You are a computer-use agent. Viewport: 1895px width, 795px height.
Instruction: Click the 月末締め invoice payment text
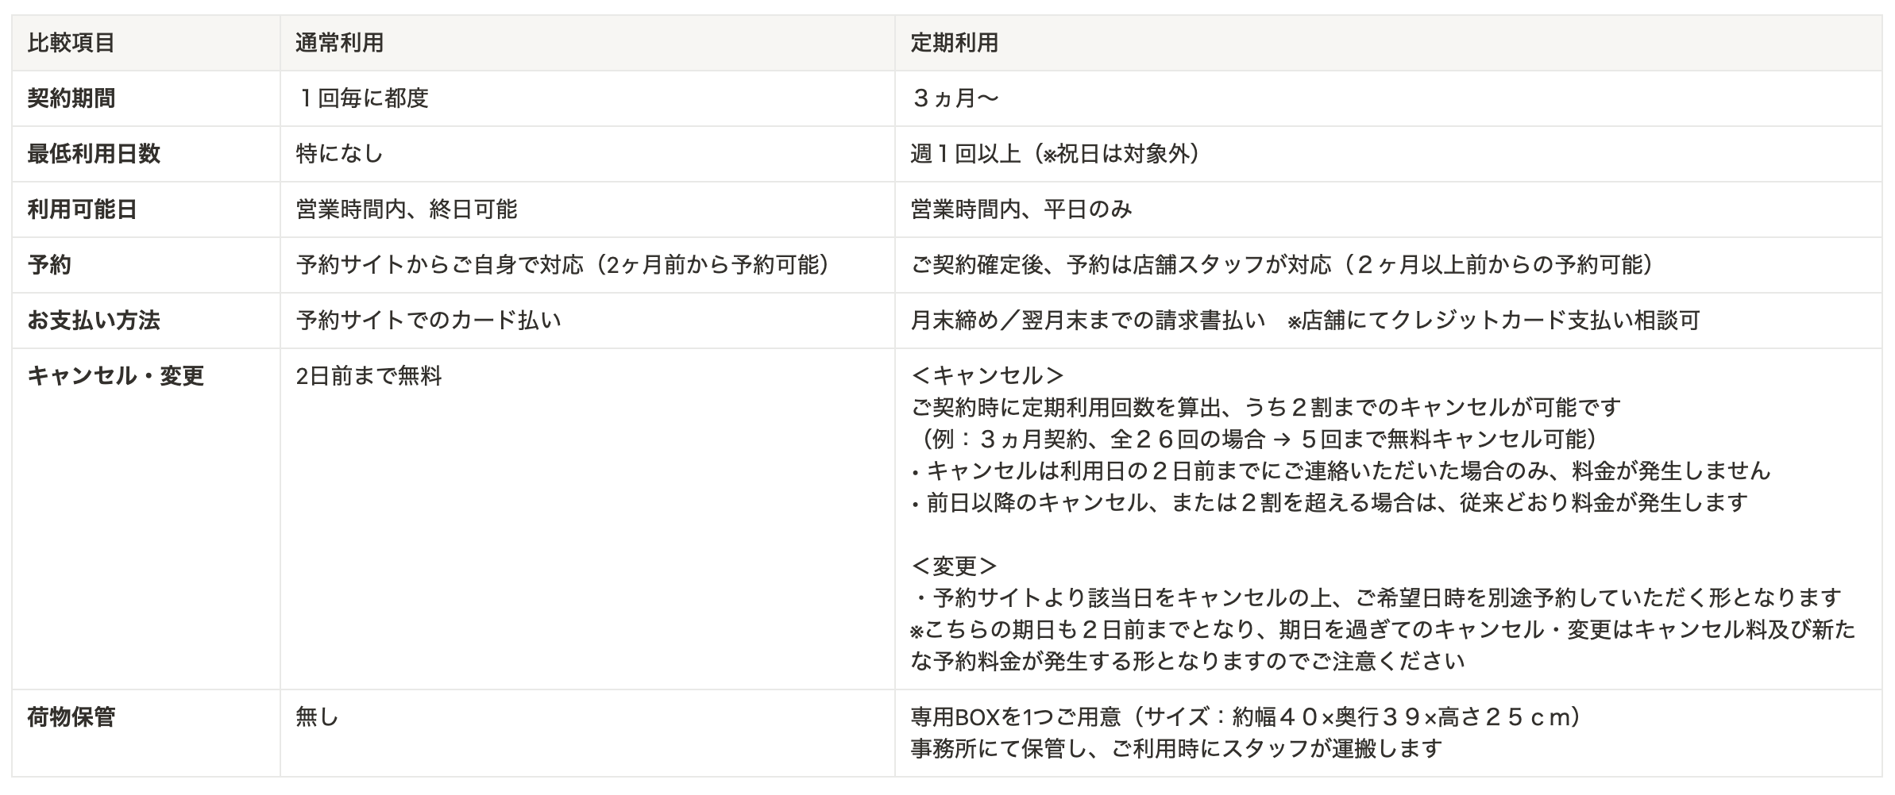[1087, 321]
